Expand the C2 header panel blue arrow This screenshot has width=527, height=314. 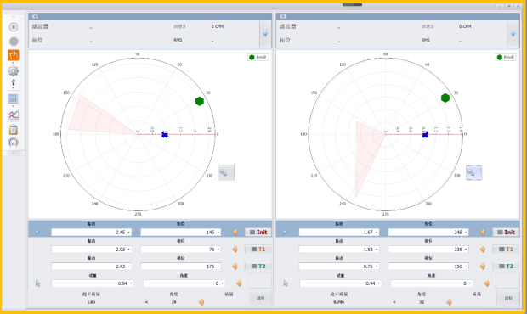click(513, 34)
